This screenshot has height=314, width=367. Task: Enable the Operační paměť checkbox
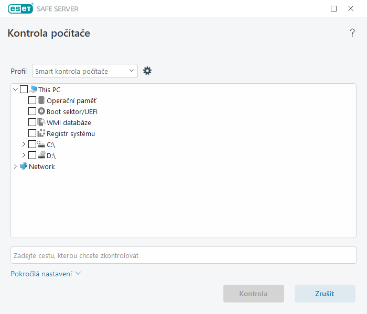(x=33, y=100)
